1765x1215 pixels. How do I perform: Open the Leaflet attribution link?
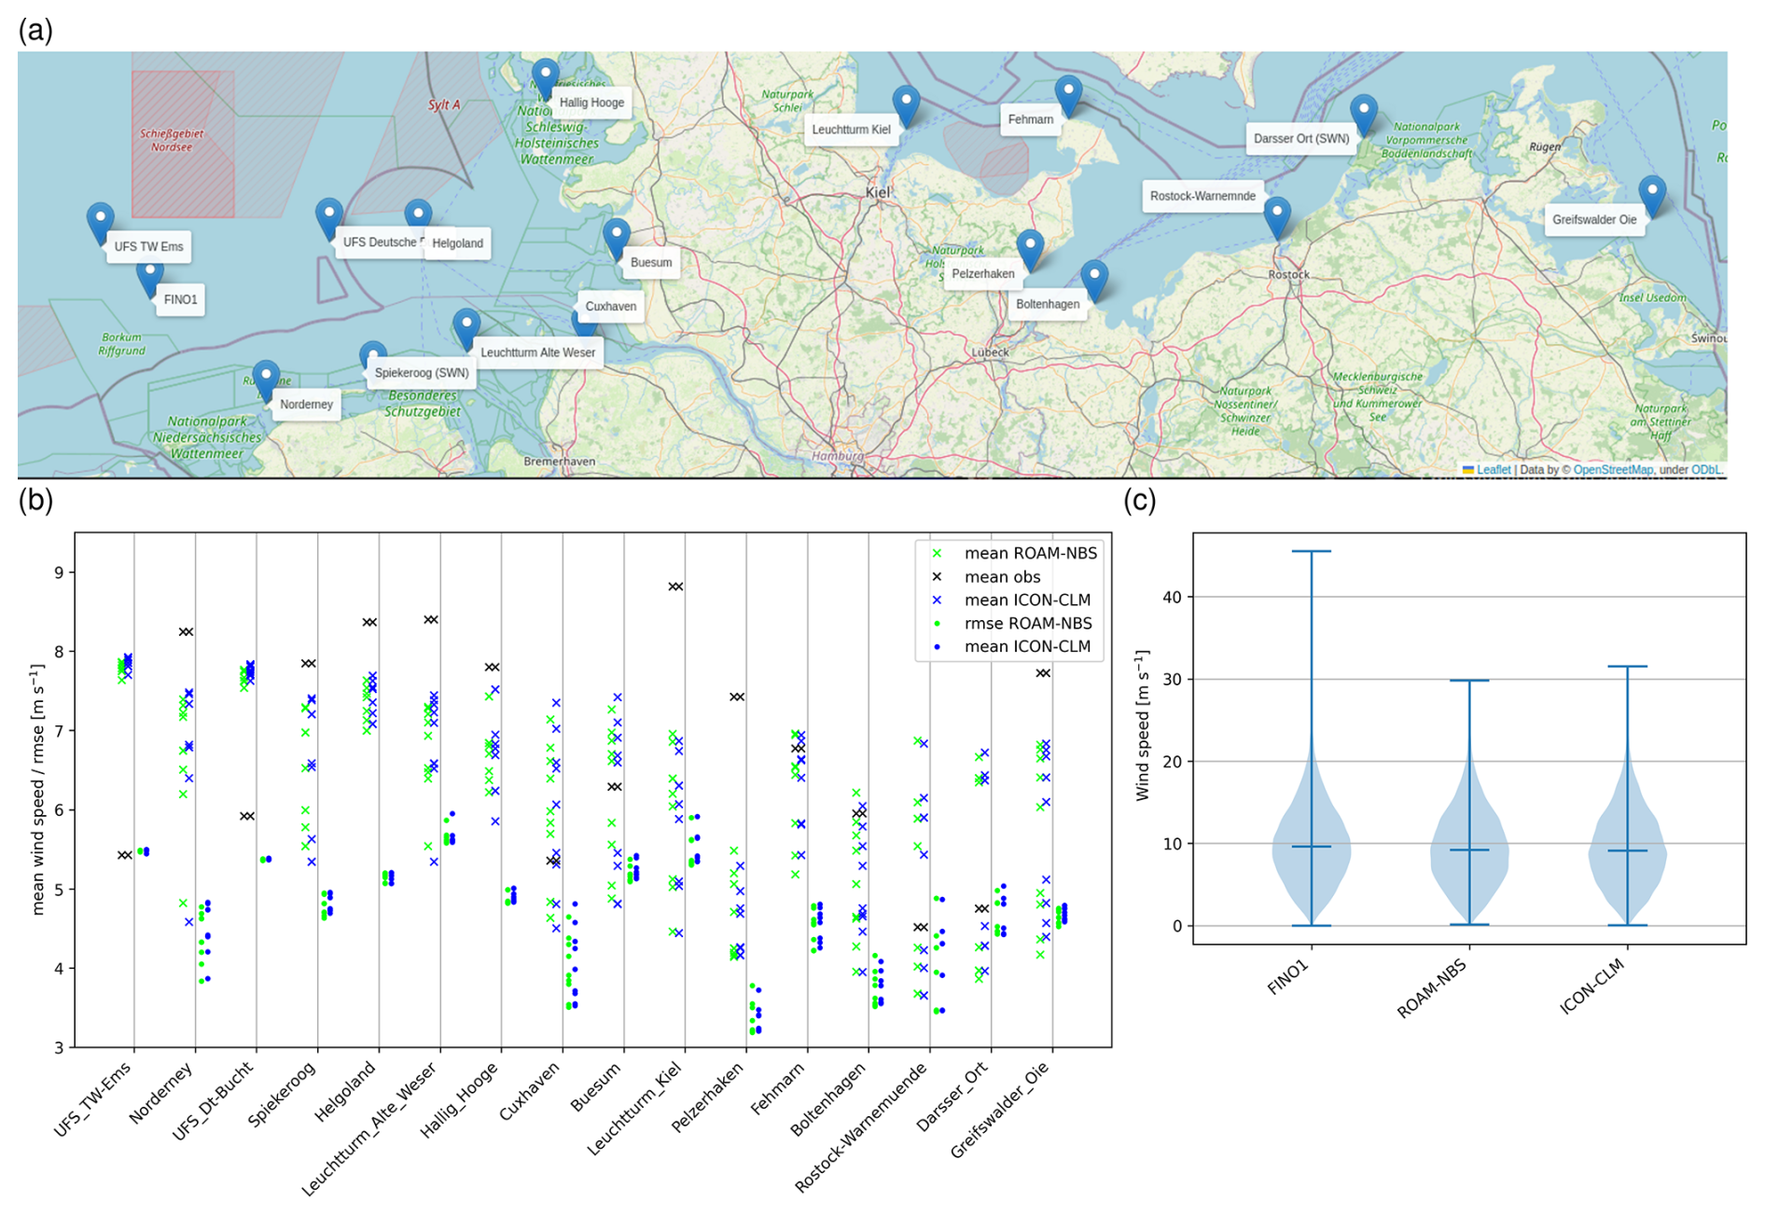[1493, 470]
